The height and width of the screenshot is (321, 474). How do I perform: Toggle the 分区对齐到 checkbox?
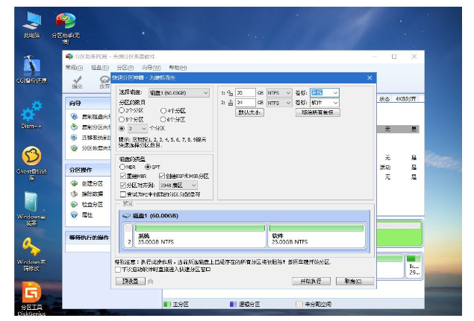click(123, 185)
